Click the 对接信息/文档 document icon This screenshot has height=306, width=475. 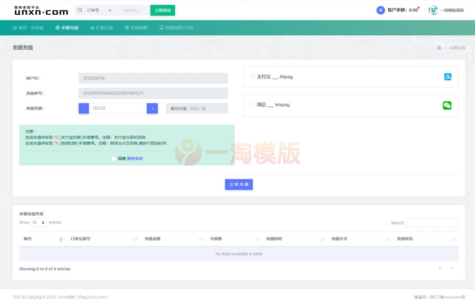coord(161,27)
